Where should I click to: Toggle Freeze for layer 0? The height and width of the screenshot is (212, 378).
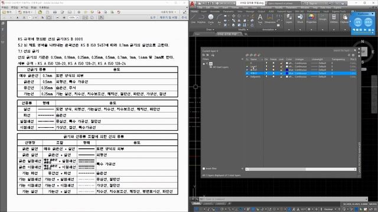tap(273, 63)
